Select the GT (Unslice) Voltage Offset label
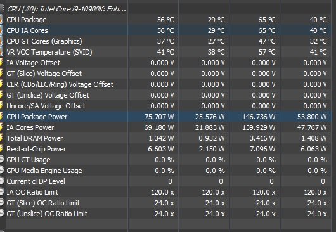 (x=48, y=95)
